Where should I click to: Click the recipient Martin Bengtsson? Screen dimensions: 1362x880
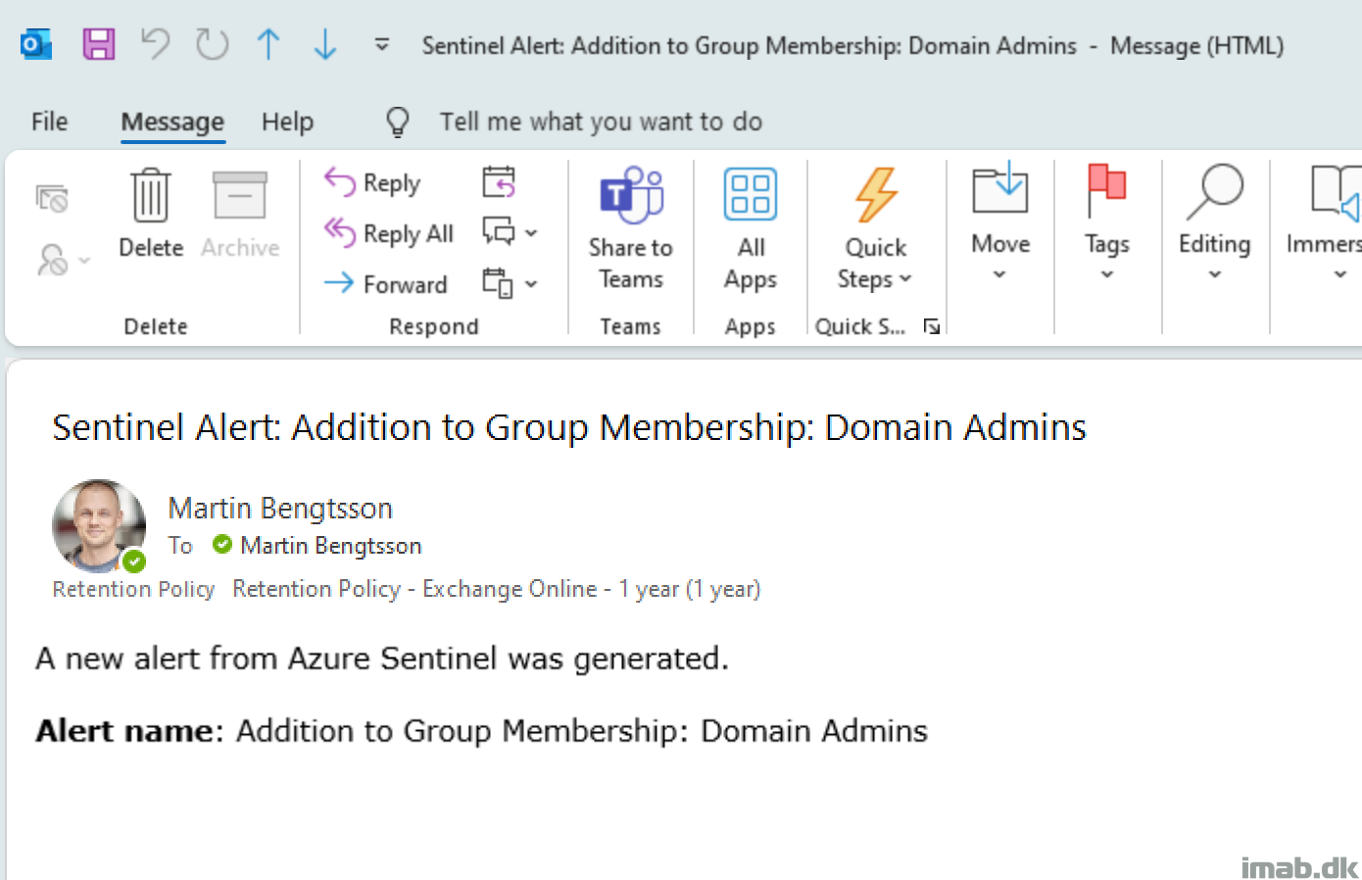click(x=331, y=546)
